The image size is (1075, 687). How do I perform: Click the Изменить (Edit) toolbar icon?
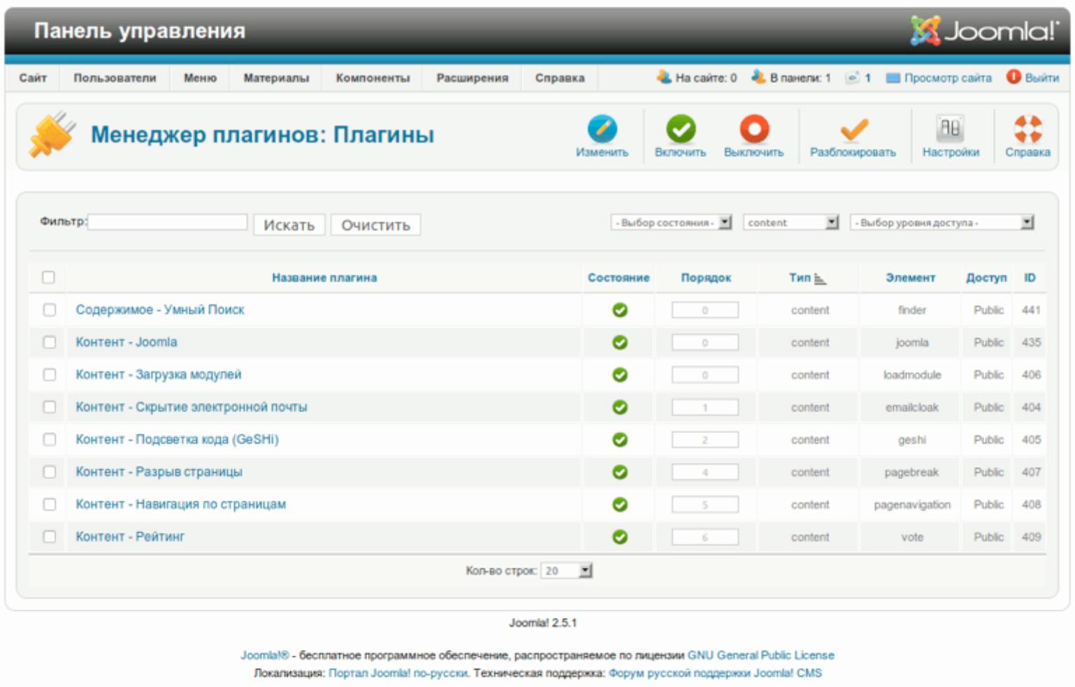[602, 130]
